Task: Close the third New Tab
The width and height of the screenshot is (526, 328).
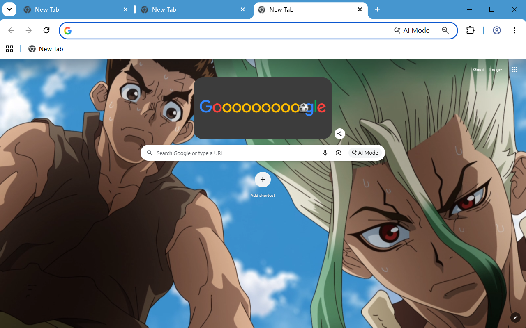Action: [x=360, y=9]
